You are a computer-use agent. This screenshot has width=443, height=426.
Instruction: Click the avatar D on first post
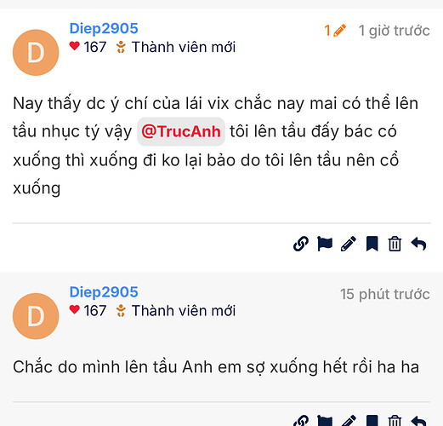[x=36, y=53]
